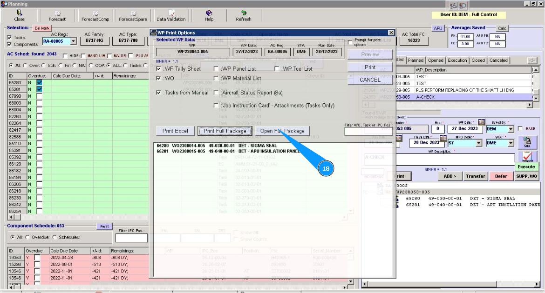
Task: Open the Forecast toolbar tool
Action: coord(57,16)
